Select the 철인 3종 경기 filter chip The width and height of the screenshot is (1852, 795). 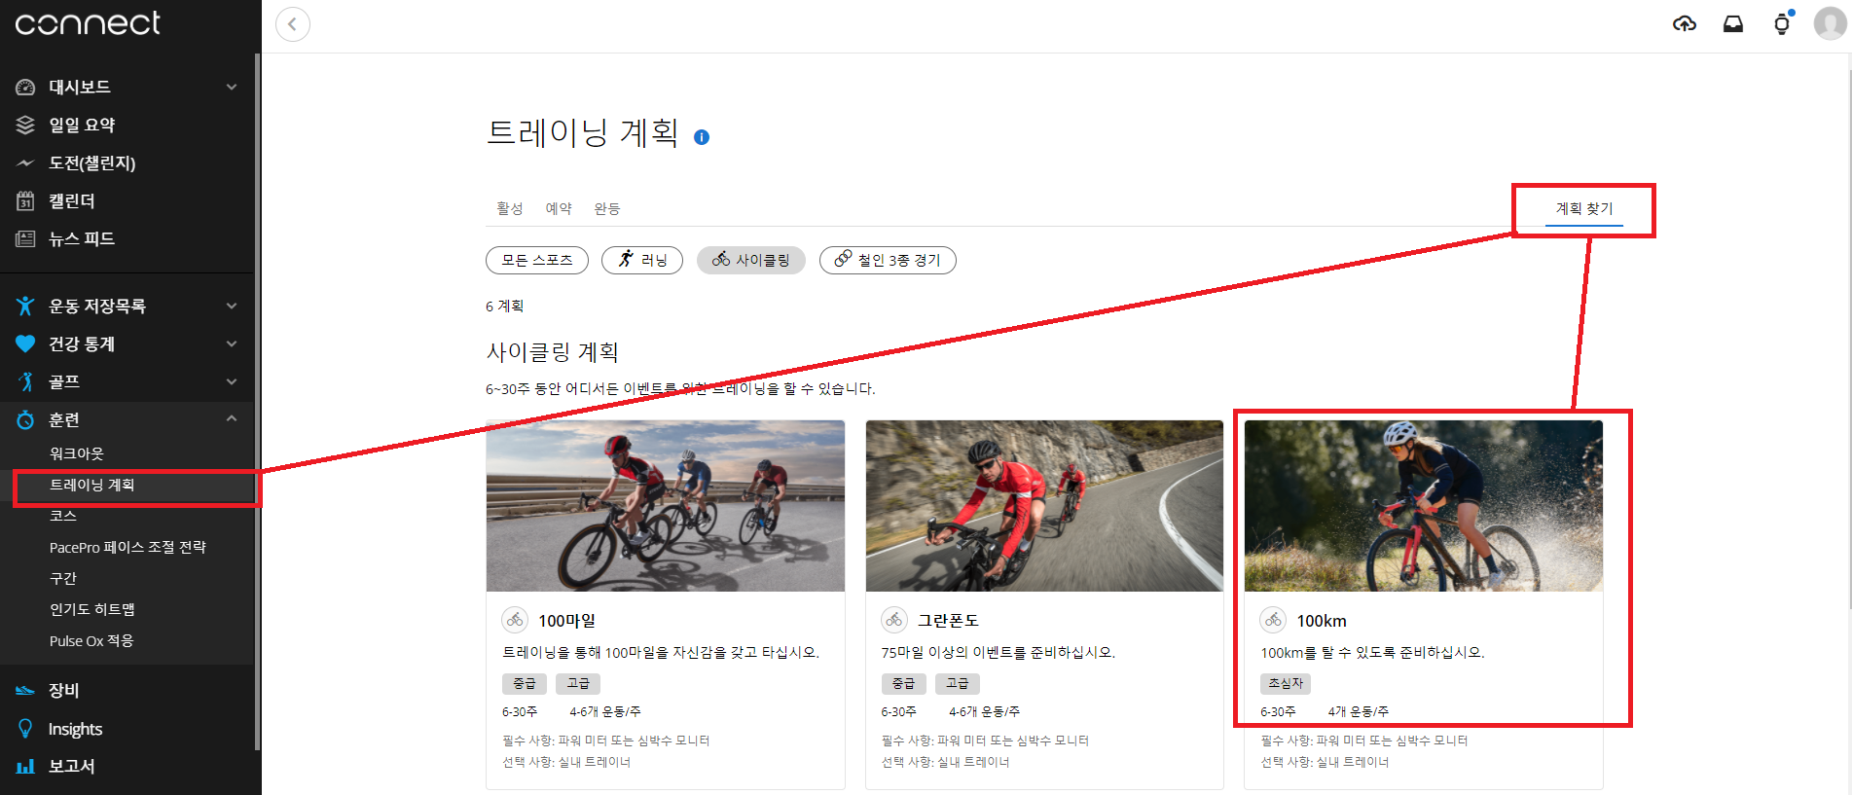[x=888, y=260]
